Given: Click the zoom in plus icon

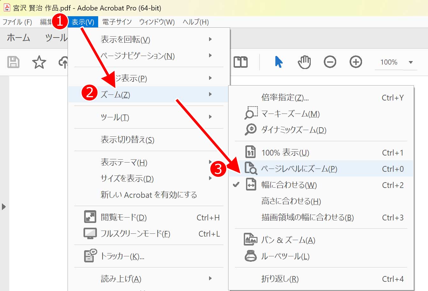Looking at the screenshot, I should click(356, 62).
